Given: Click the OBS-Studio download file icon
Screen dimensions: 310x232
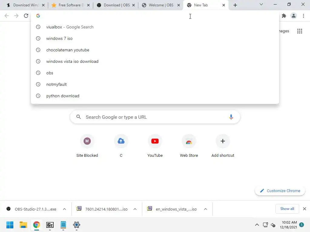Looking at the screenshot, I should coord(8,209).
